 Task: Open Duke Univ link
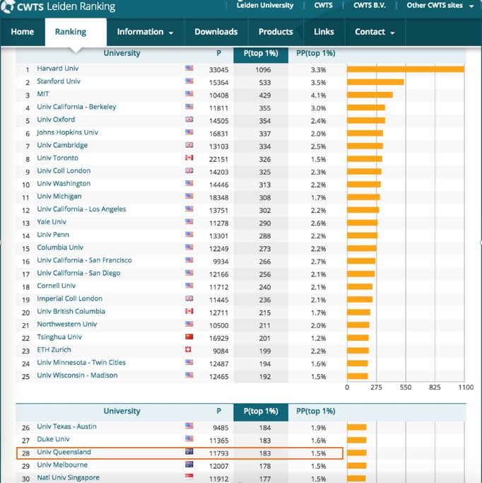pos(53,439)
